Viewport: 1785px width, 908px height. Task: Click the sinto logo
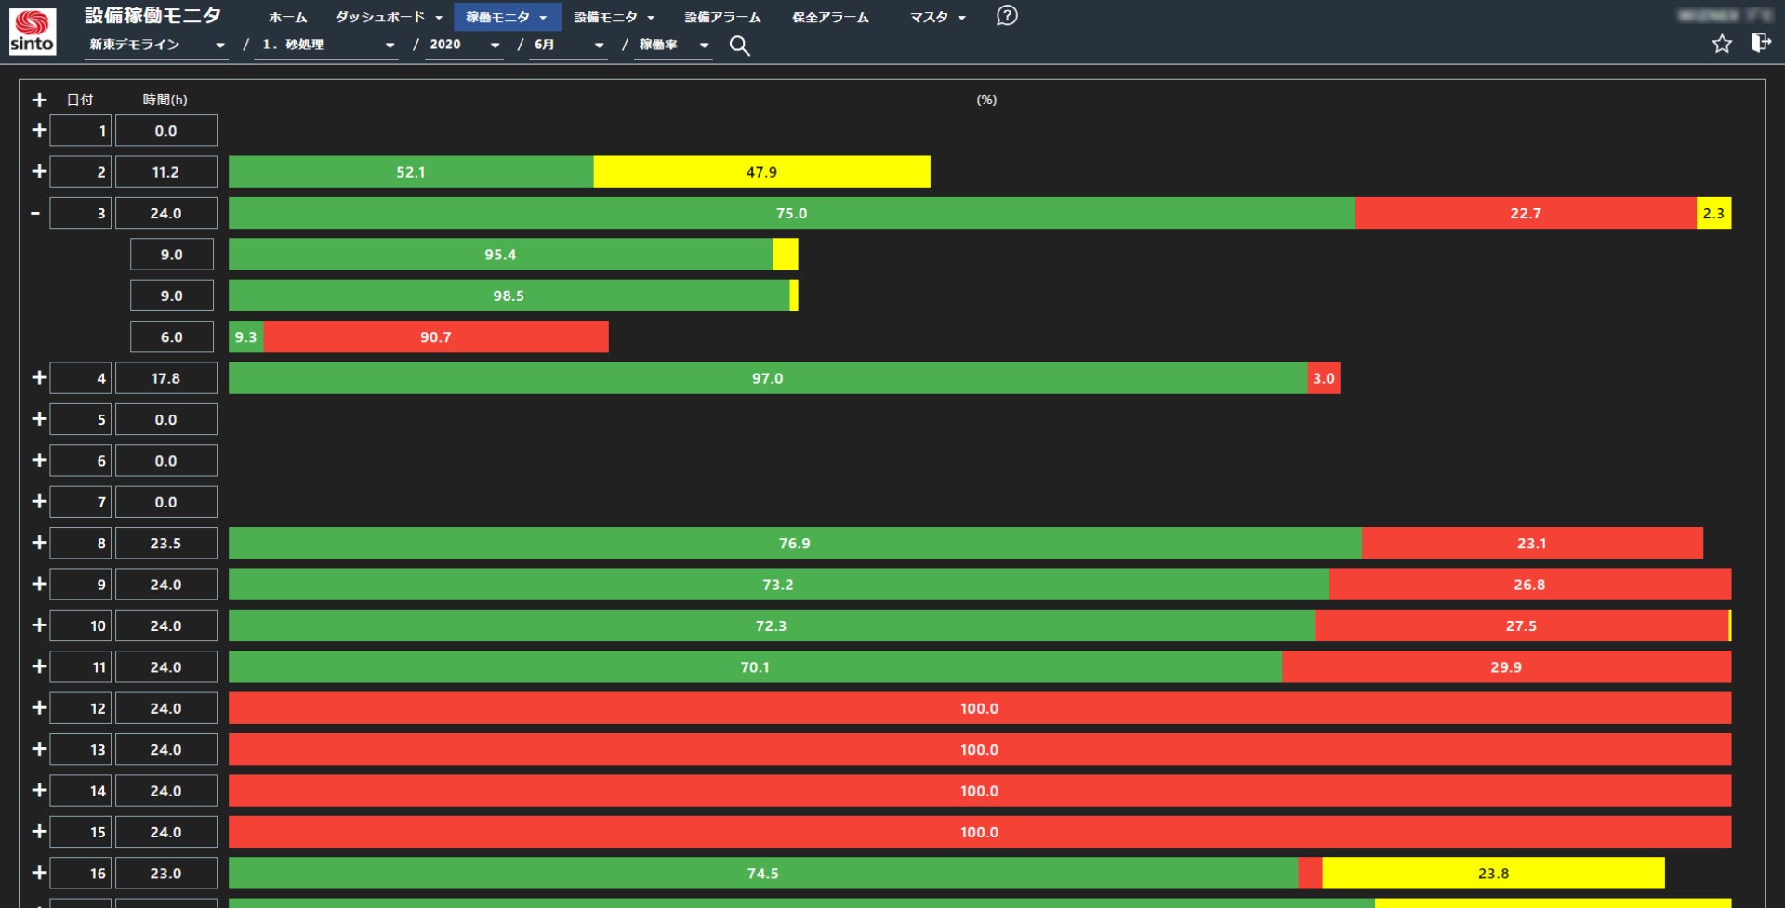(33, 32)
